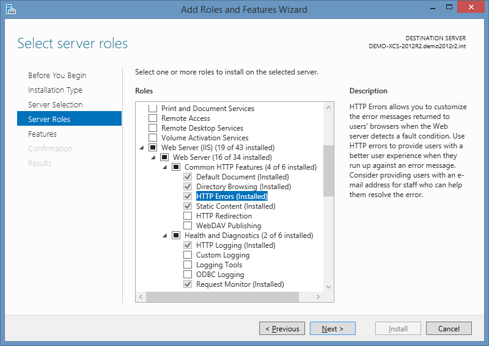489x346 pixels.
Task: Collapse the Web Server (IIS) tree node
Action: (142, 148)
